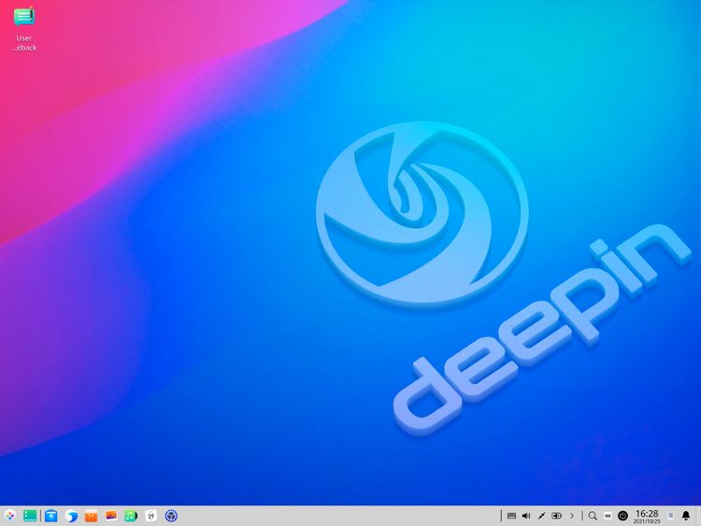Image resolution: width=701 pixels, height=526 pixels.
Task: Open the trash icon in the dock
Action: click(x=670, y=516)
